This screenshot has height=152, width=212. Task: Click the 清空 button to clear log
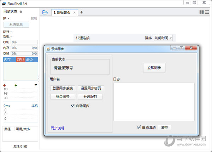coord(164,128)
